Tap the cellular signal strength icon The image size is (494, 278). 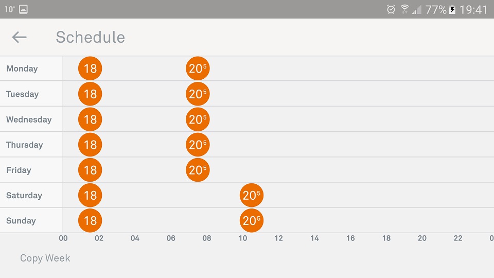coord(417,10)
